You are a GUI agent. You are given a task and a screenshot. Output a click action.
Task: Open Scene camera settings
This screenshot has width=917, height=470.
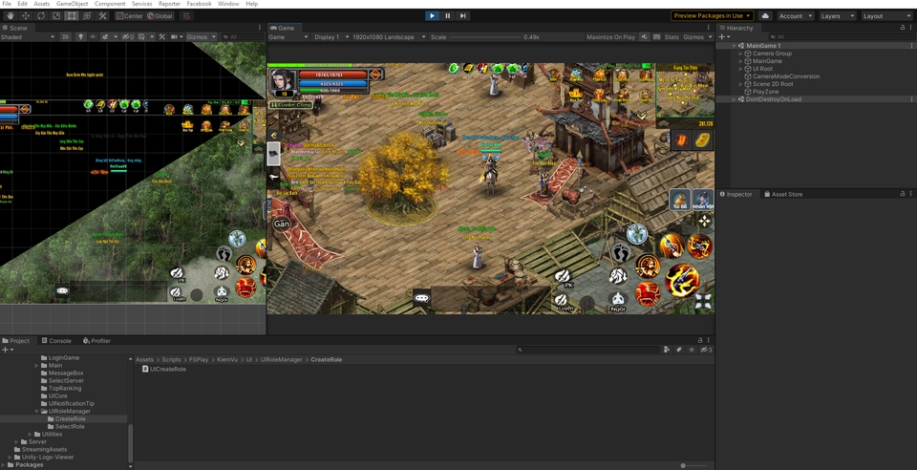(x=176, y=37)
